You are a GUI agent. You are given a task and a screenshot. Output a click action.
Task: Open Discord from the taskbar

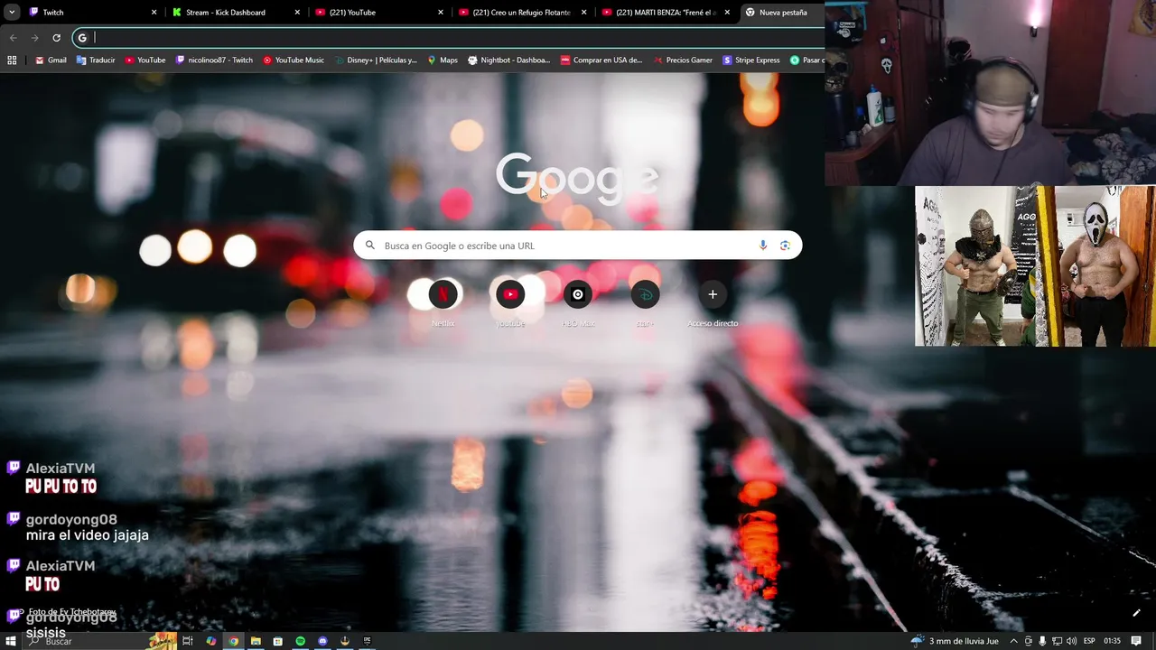[322, 641]
